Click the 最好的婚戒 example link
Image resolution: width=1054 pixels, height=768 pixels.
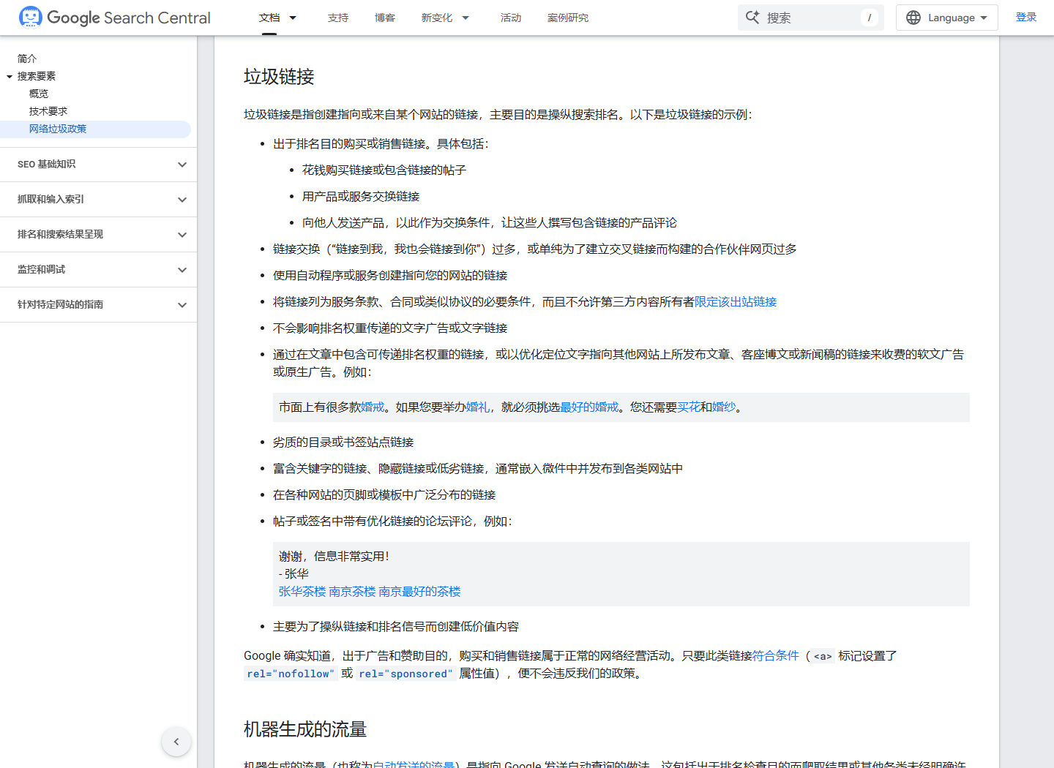(x=589, y=407)
